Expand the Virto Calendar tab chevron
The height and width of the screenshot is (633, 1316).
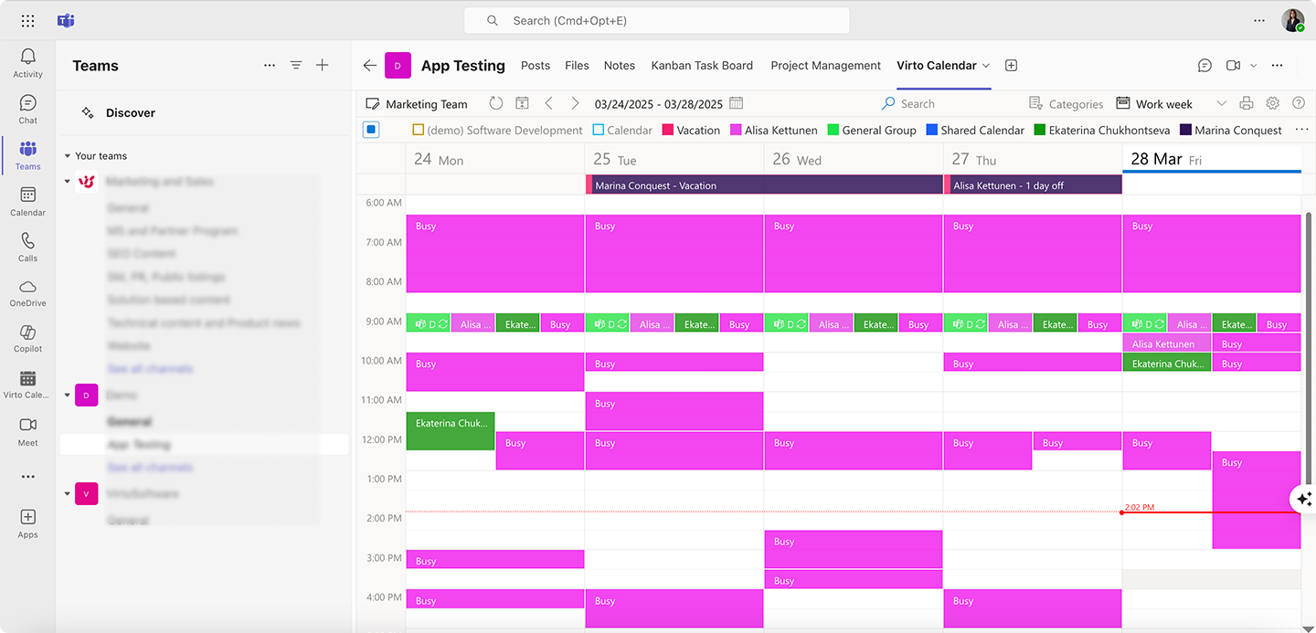pyautogui.click(x=986, y=65)
